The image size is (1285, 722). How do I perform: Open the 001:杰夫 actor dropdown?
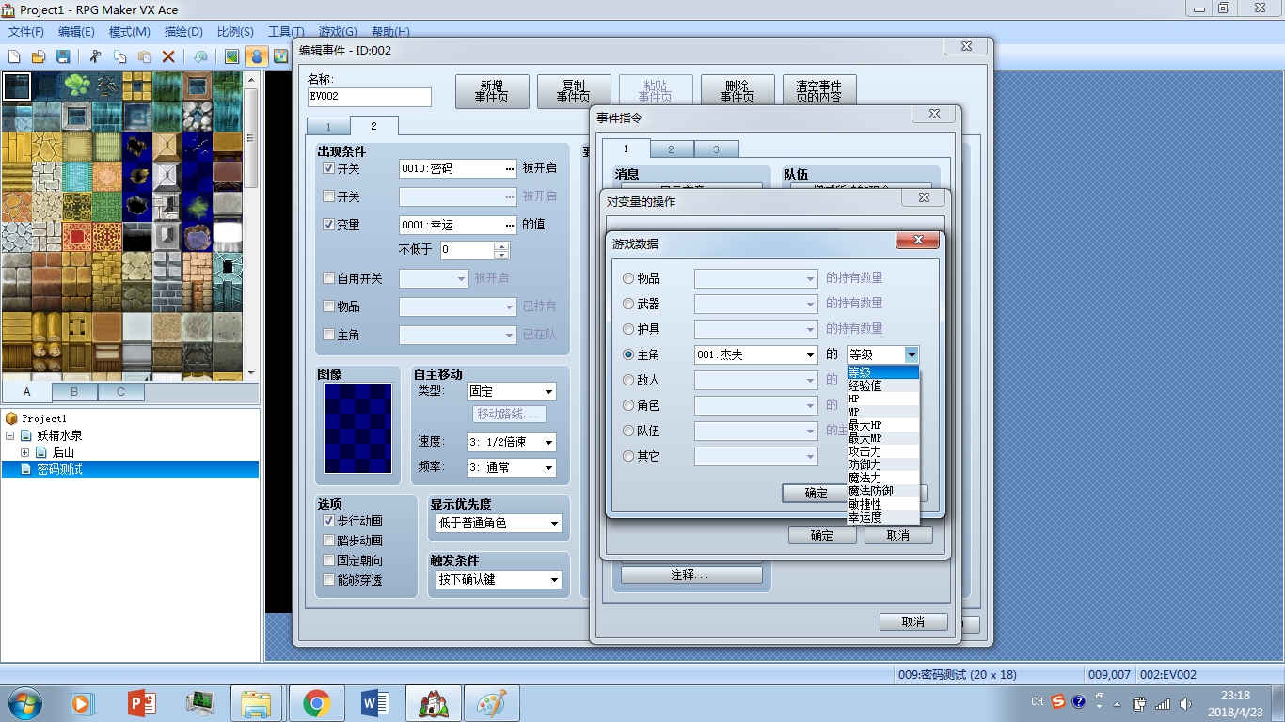(x=756, y=354)
